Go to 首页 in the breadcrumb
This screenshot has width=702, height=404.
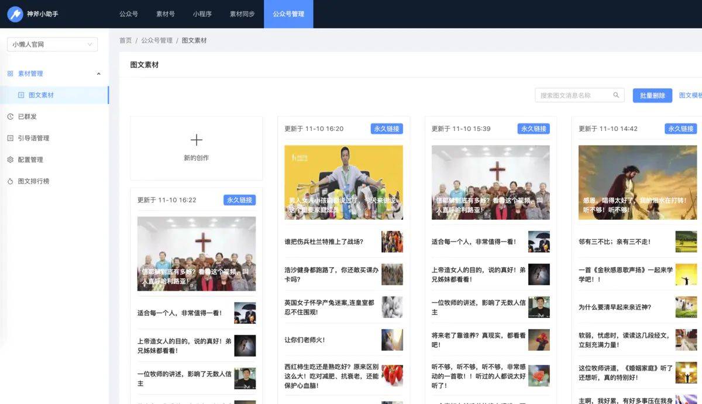(126, 40)
